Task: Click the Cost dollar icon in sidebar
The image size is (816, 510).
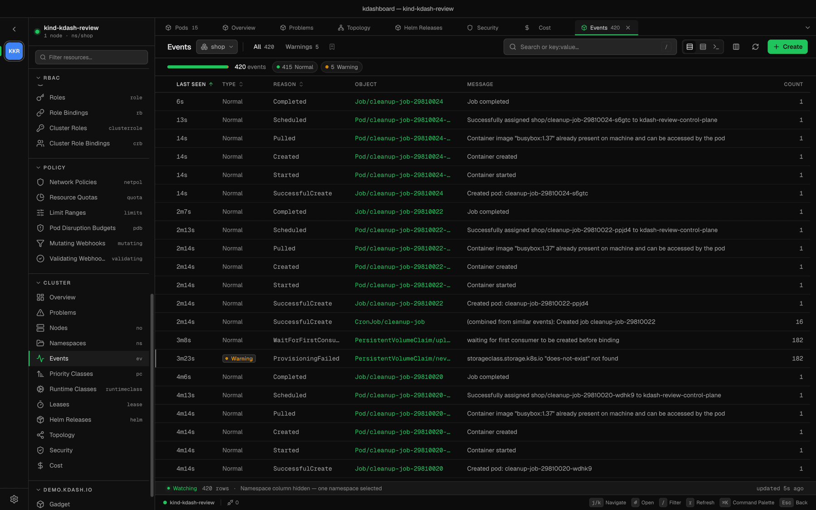Action: 40,466
